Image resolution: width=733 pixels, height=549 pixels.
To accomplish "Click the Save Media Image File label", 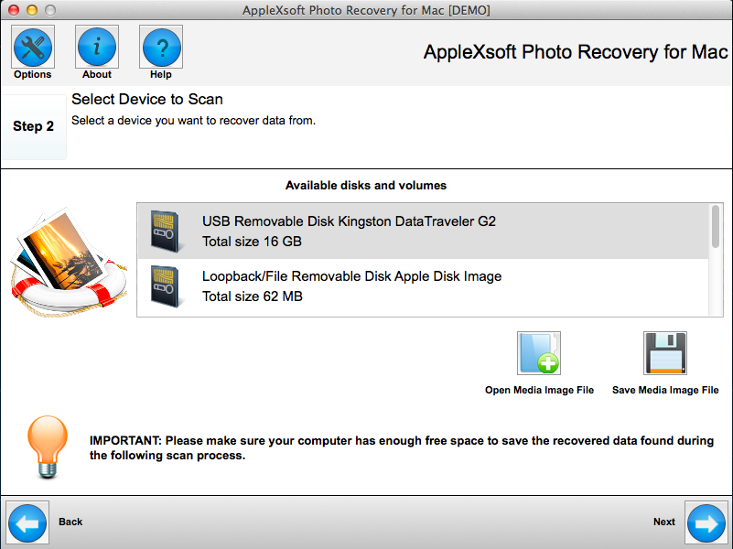I will (665, 390).
